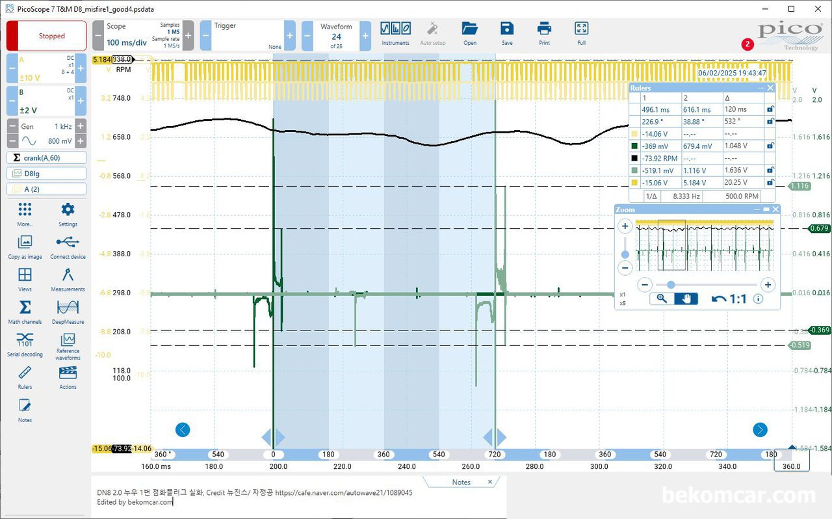The width and height of the screenshot is (832, 519).
Task: Open Serial decoding
Action: pos(25,344)
